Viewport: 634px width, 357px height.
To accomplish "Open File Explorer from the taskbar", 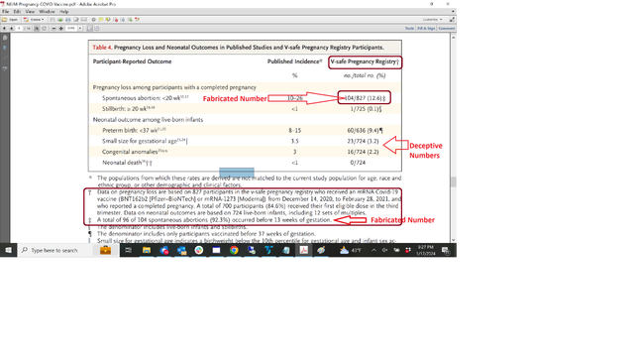I will 147,250.
